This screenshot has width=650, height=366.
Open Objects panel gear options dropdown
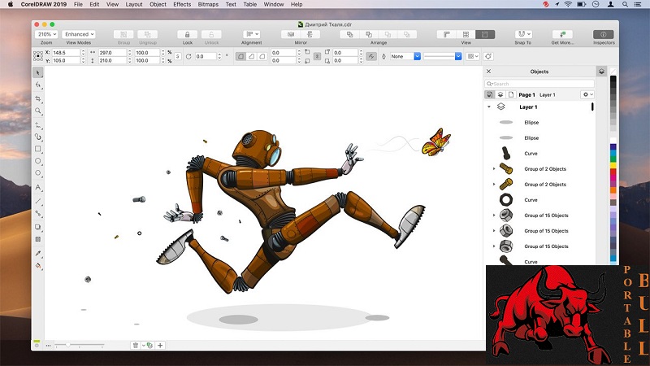click(x=587, y=94)
